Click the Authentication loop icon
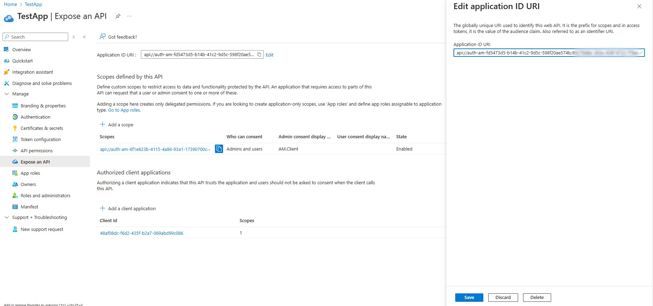Image resolution: width=653 pixels, height=306 pixels. point(15,117)
